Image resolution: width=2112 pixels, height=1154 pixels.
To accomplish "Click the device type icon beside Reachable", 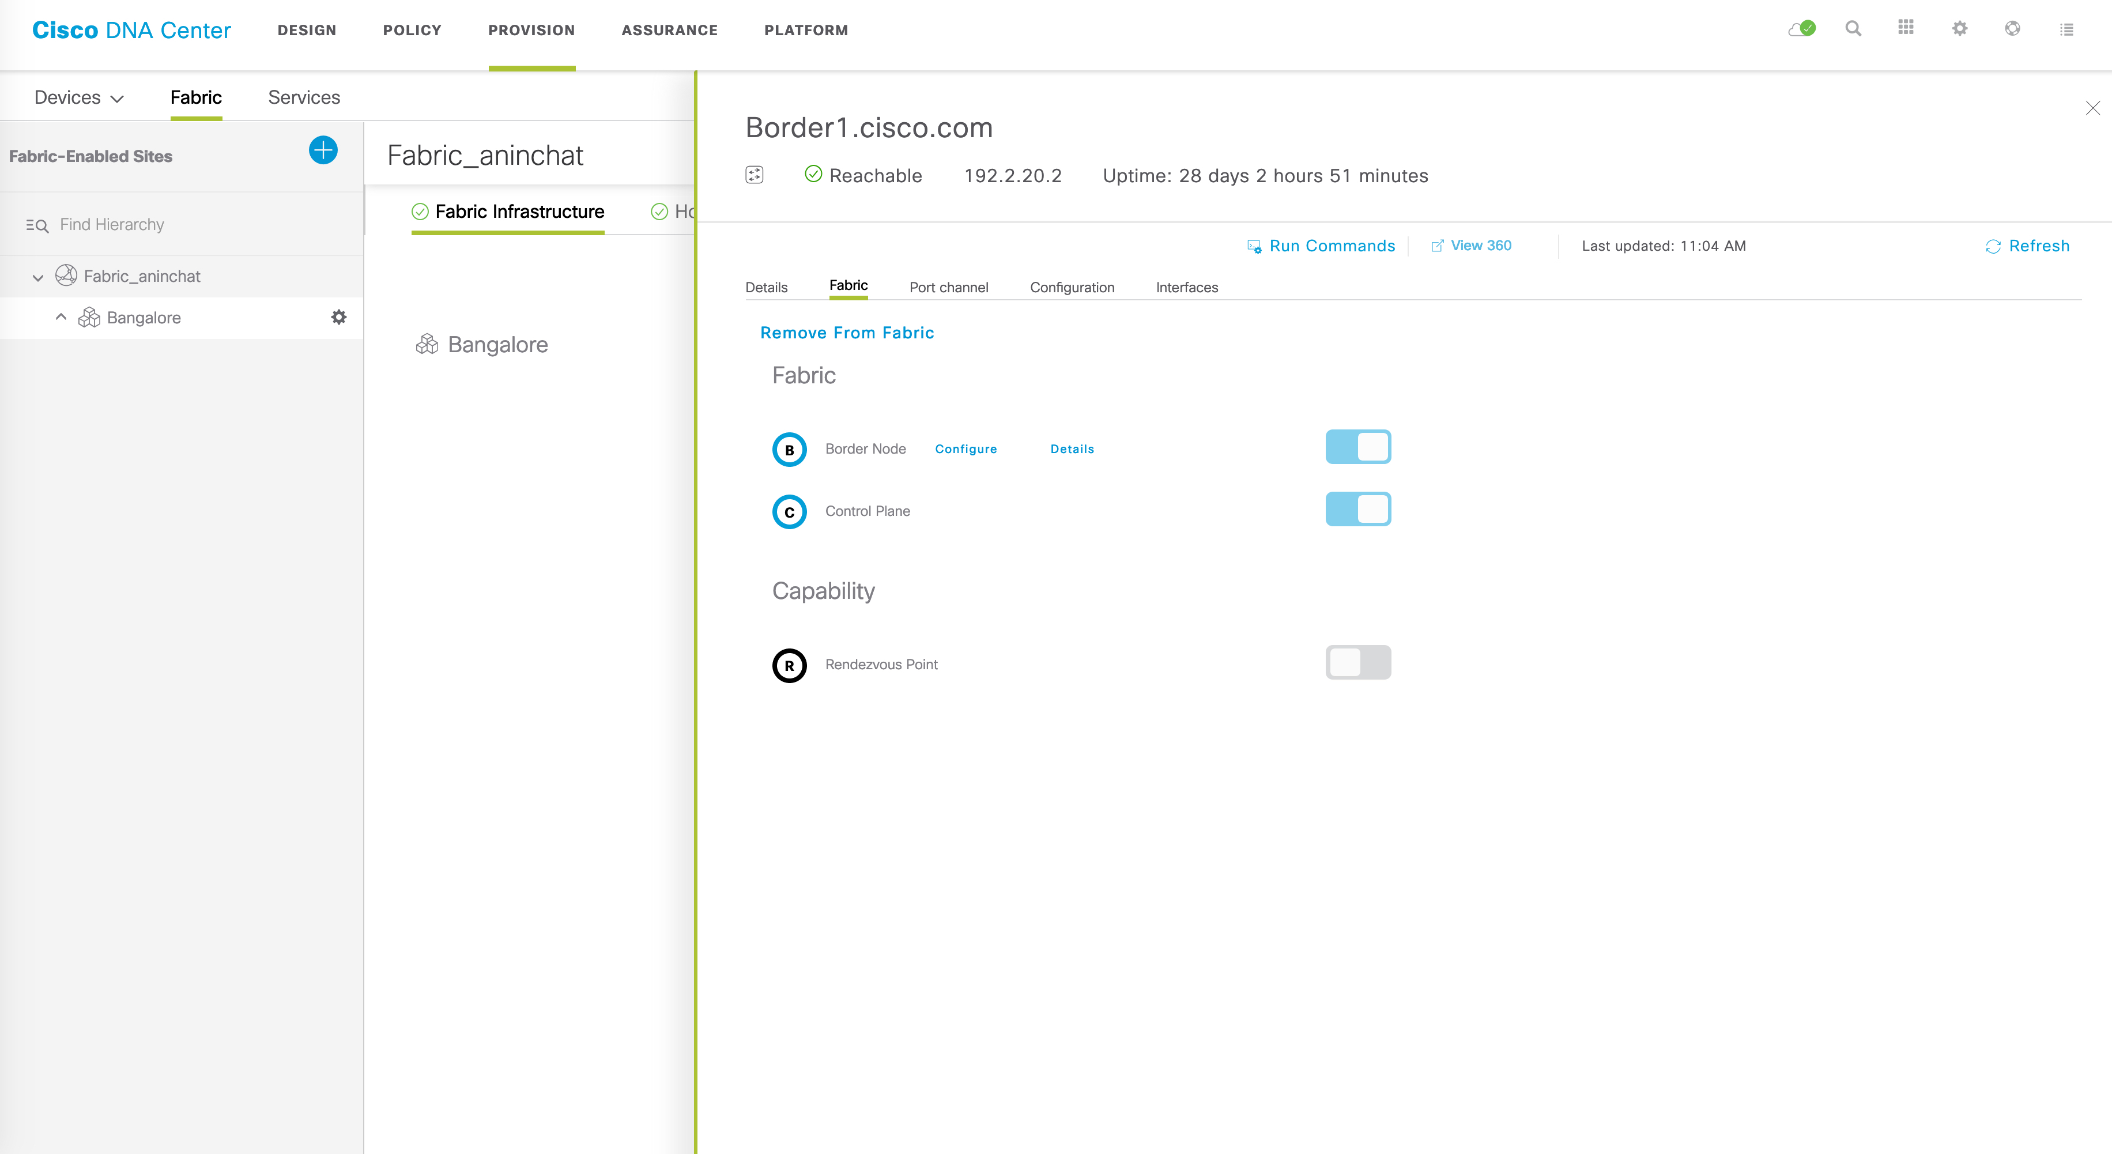I will tap(755, 175).
